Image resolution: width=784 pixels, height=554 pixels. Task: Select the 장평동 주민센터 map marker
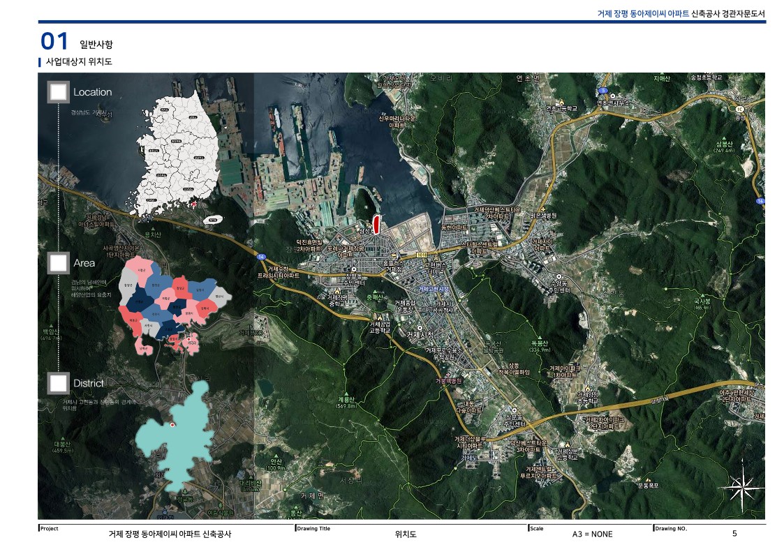click(354, 269)
